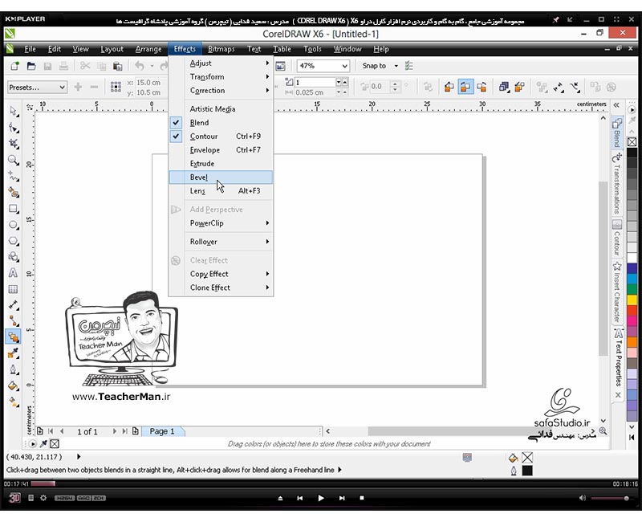Screen dimensions: 642x522
Task: Click the Options icon beside Snap to
Action: (409, 66)
